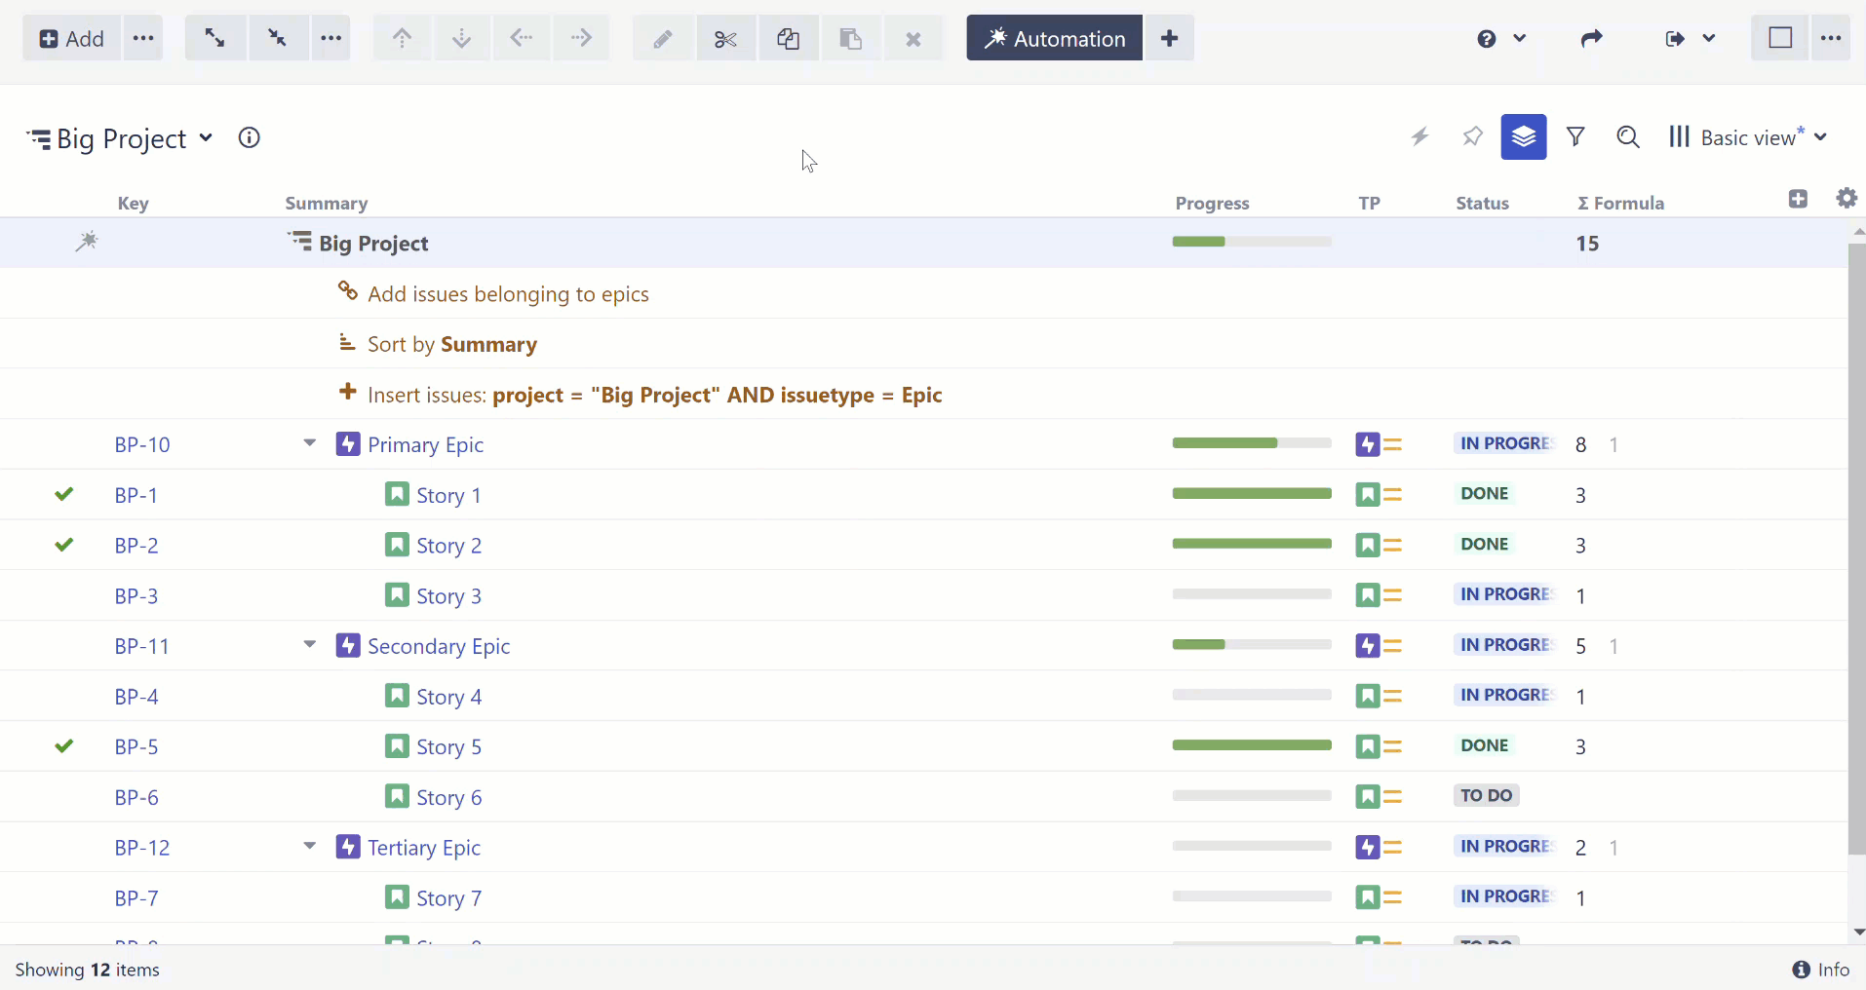The height and width of the screenshot is (990, 1866).
Task: Click the Automation button
Action: pyautogui.click(x=1054, y=38)
